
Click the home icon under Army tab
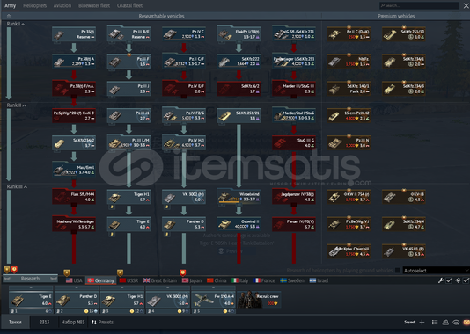pos(9,16)
